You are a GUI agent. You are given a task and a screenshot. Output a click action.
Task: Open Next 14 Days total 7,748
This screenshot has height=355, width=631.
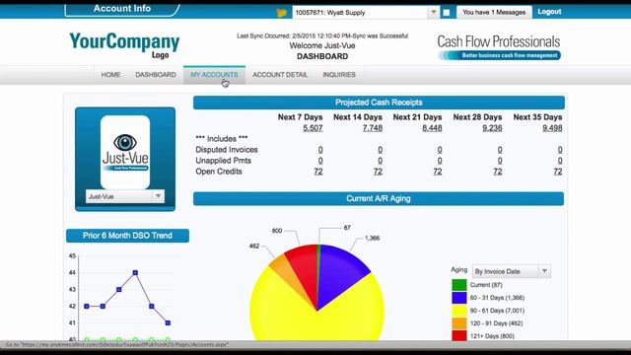click(373, 128)
